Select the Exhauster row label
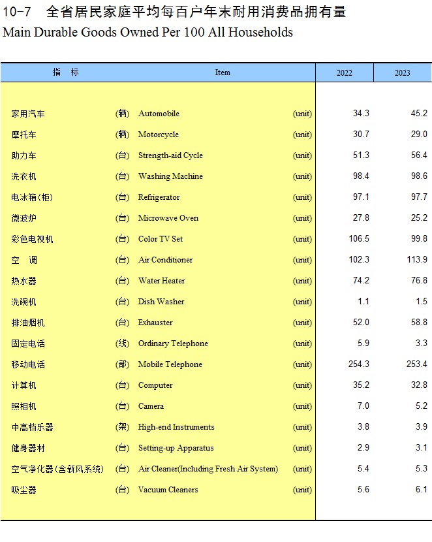The image size is (432, 542). pos(155,322)
